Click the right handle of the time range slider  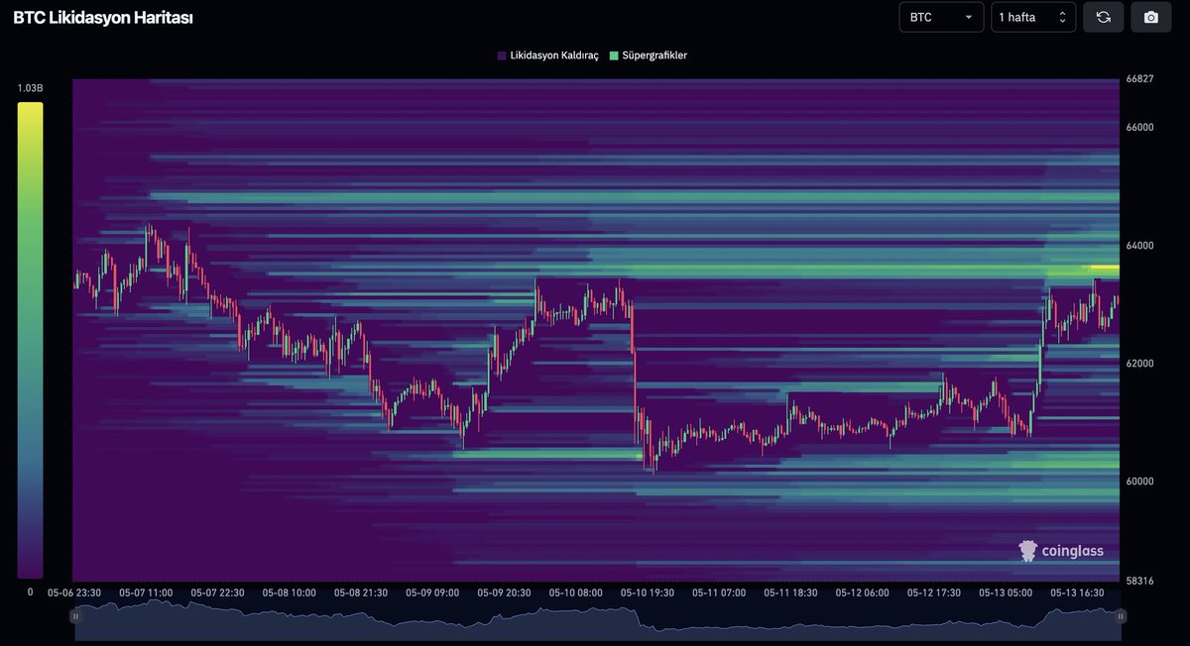click(1121, 615)
